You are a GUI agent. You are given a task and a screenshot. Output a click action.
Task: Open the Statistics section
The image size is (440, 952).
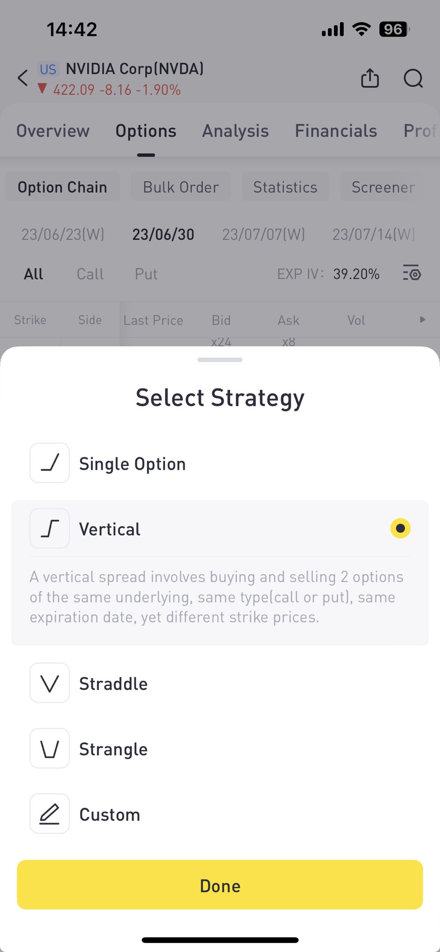point(285,187)
